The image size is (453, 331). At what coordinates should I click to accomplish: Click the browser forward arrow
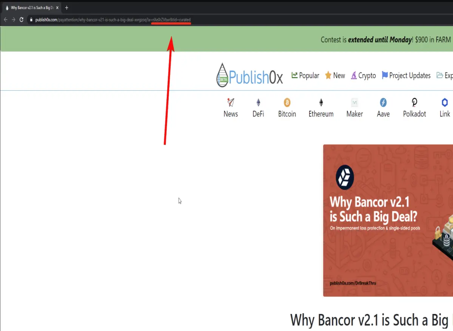(14, 20)
